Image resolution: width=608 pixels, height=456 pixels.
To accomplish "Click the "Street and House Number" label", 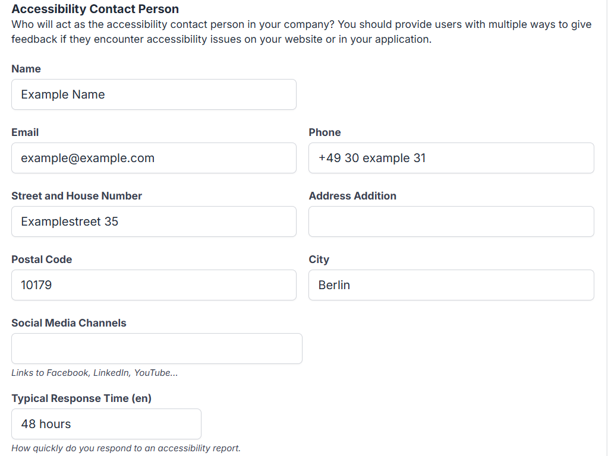I will 77,196.
